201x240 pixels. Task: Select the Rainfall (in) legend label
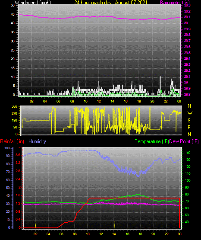[12, 141]
